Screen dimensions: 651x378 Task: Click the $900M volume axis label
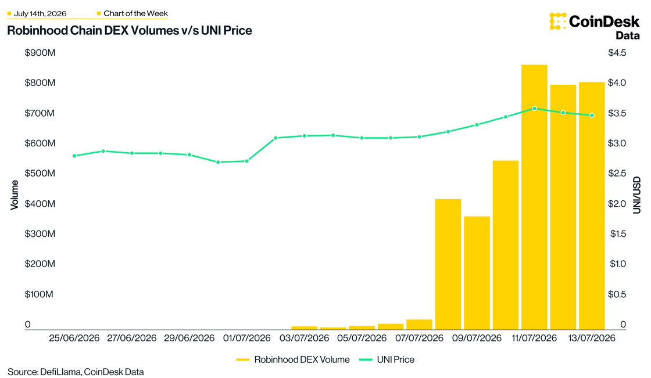click(40, 53)
